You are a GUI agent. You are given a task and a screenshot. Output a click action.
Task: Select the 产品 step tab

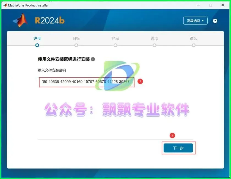pos(115,38)
